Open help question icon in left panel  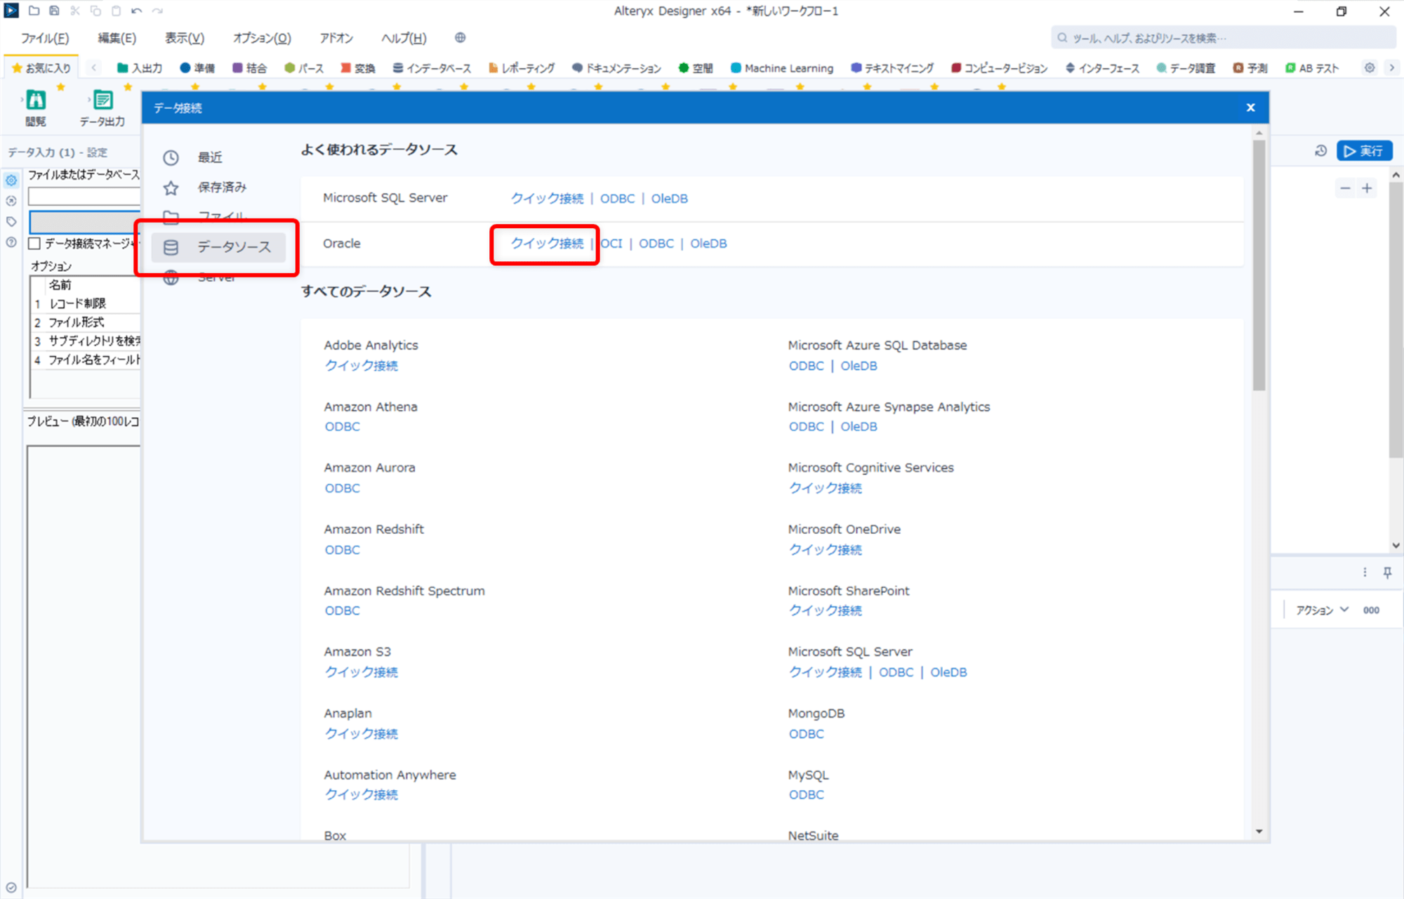[x=11, y=242]
